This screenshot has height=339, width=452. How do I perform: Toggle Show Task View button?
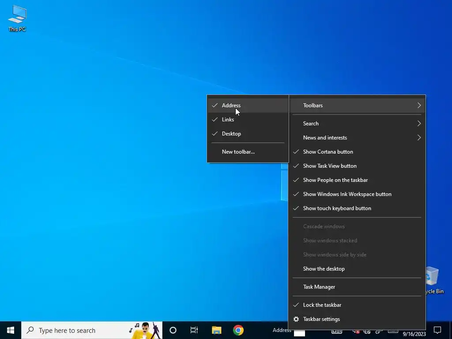point(357,166)
